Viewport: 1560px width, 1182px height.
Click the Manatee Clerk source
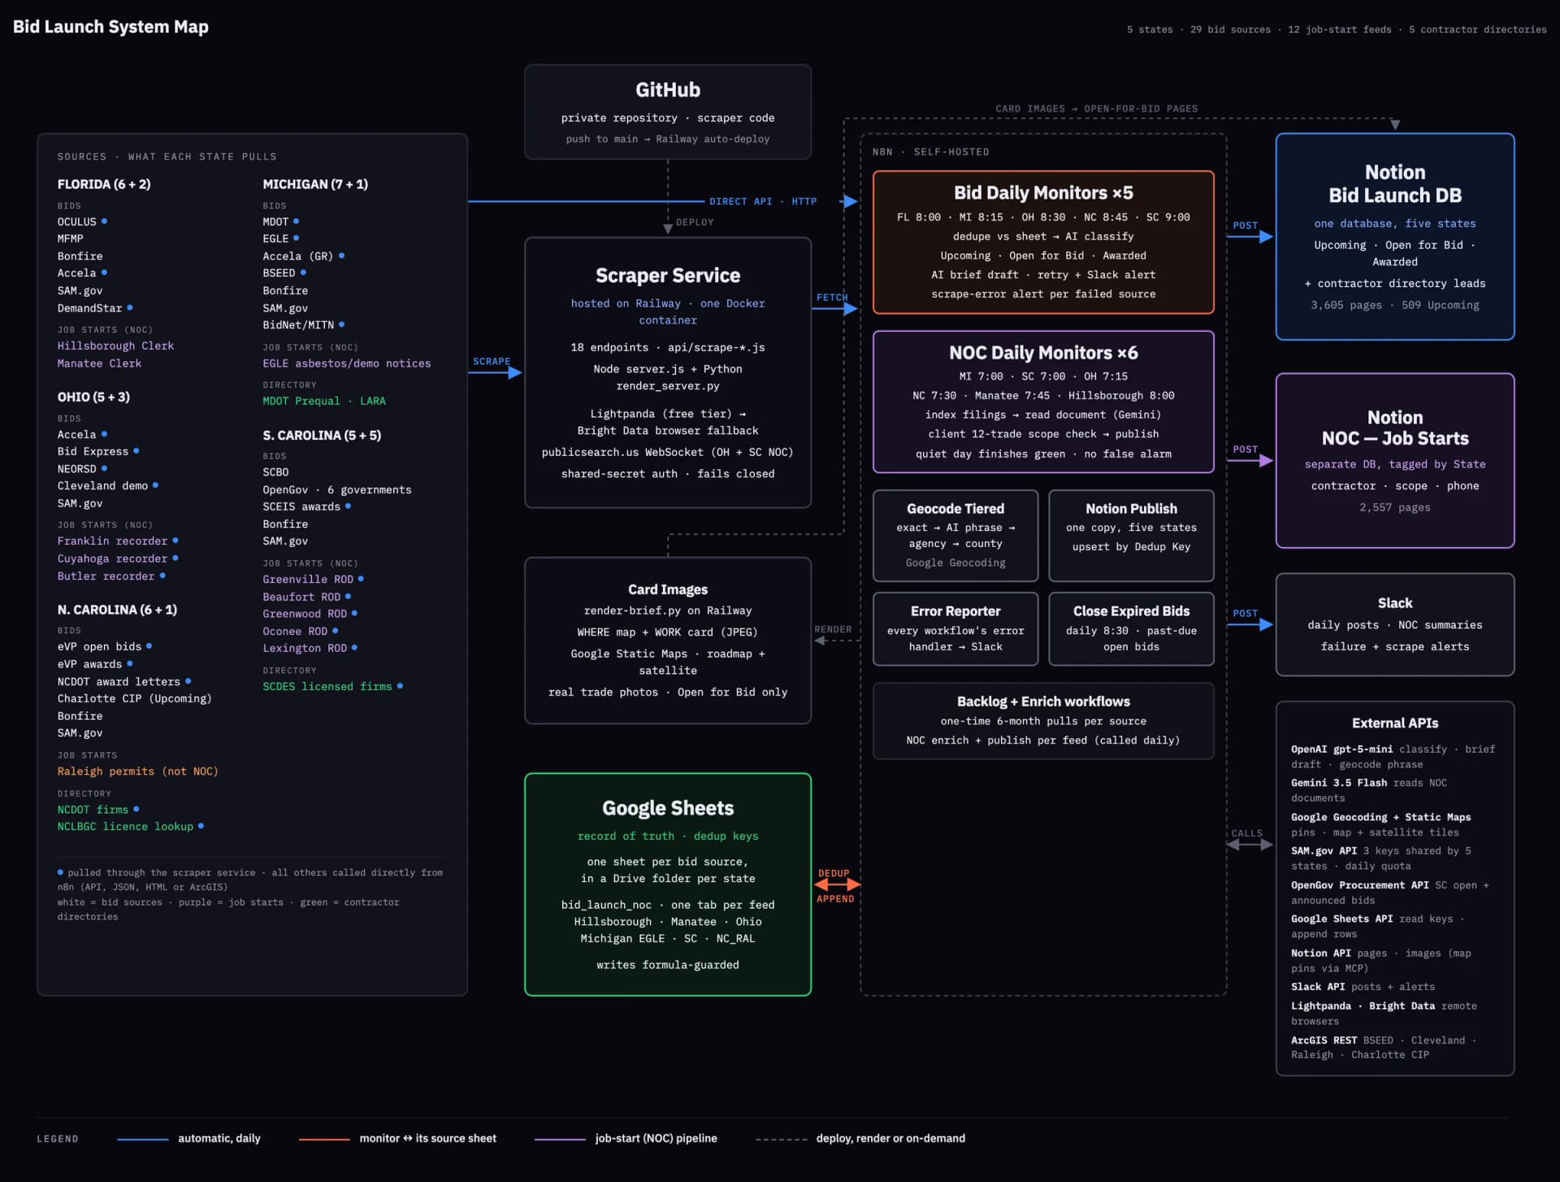[x=99, y=363]
